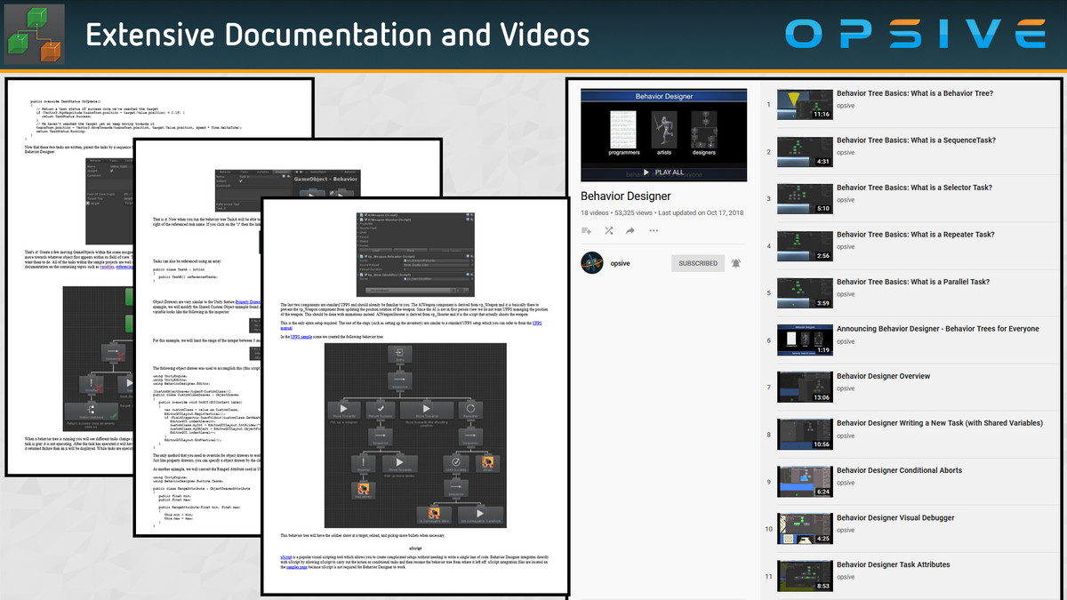Click the Repeater node in the behavior tree
The height and width of the screenshot is (600, 1067).
coord(469,411)
